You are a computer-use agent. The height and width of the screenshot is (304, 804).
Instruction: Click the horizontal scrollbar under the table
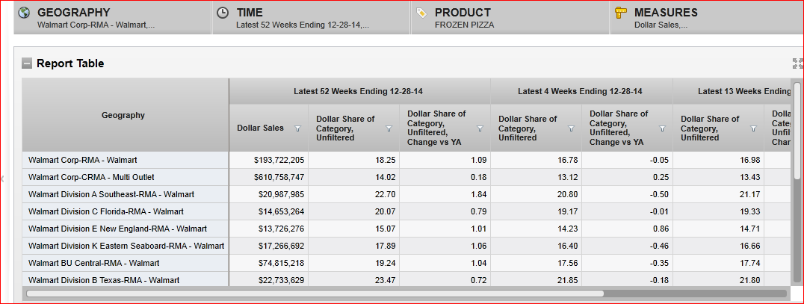tap(314, 294)
